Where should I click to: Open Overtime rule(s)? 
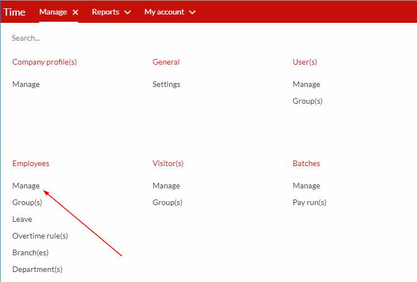click(40, 236)
